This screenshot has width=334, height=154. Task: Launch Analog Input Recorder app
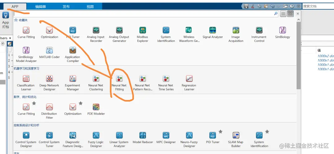tap(96, 35)
